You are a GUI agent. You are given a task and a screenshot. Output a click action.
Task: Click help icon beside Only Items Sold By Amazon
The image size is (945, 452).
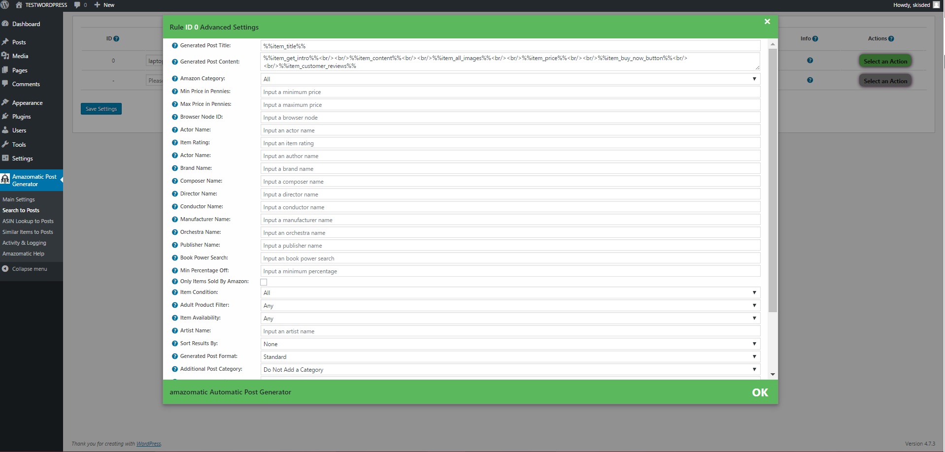174,282
